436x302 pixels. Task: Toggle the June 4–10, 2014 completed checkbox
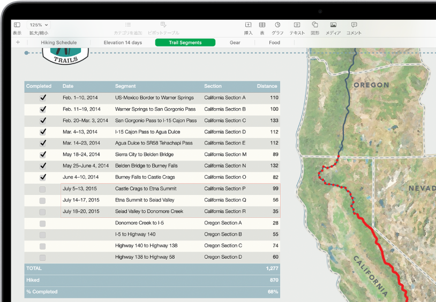click(x=43, y=177)
